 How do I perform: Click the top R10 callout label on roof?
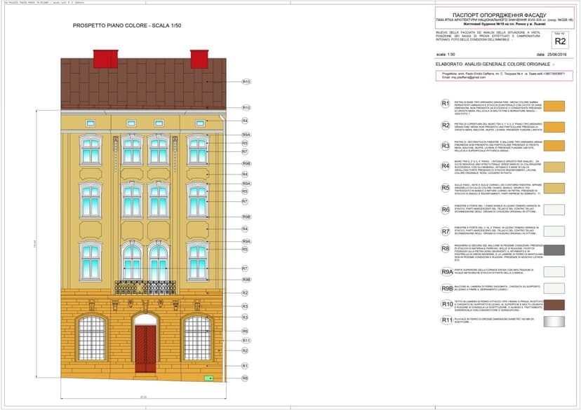click(246, 82)
